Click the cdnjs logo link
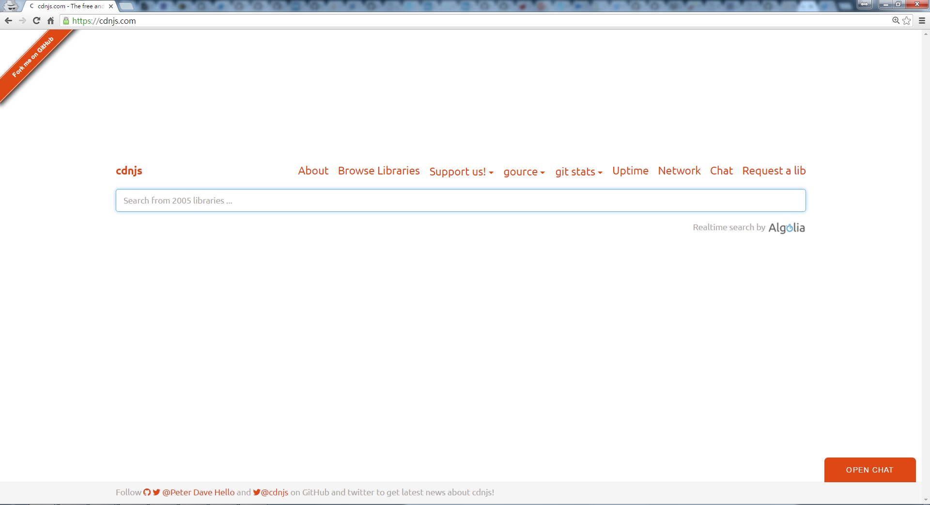Viewport: 930px width, 505px height. (x=129, y=171)
